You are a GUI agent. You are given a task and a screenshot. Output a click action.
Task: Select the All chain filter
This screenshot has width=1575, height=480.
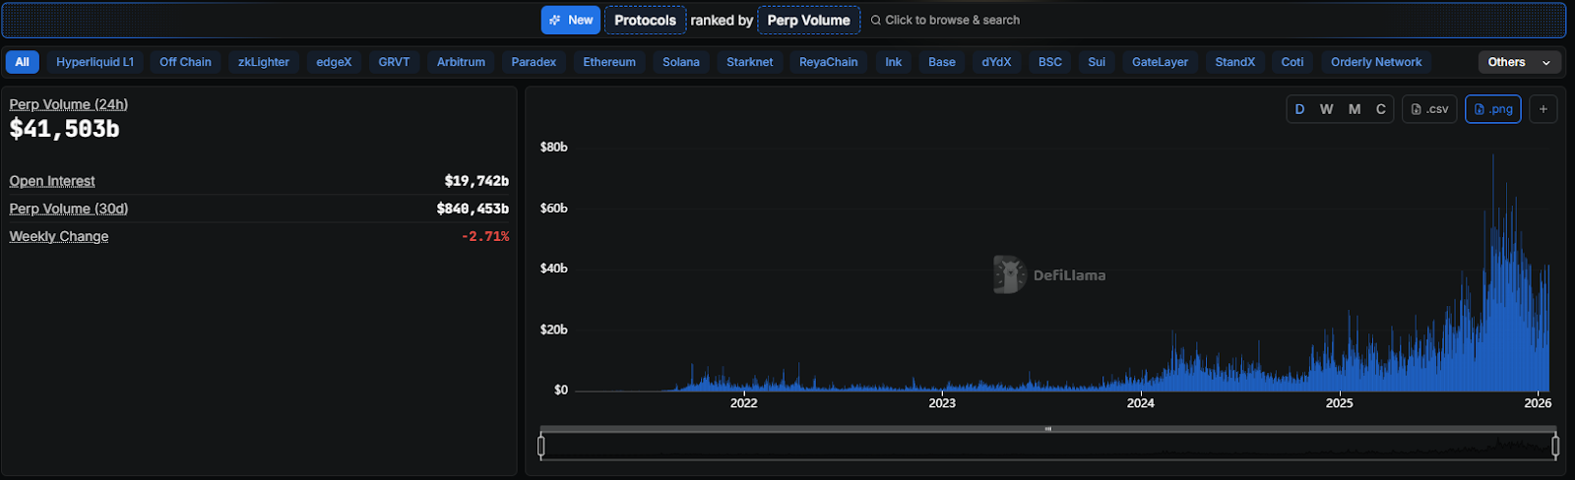pyautogui.click(x=22, y=62)
